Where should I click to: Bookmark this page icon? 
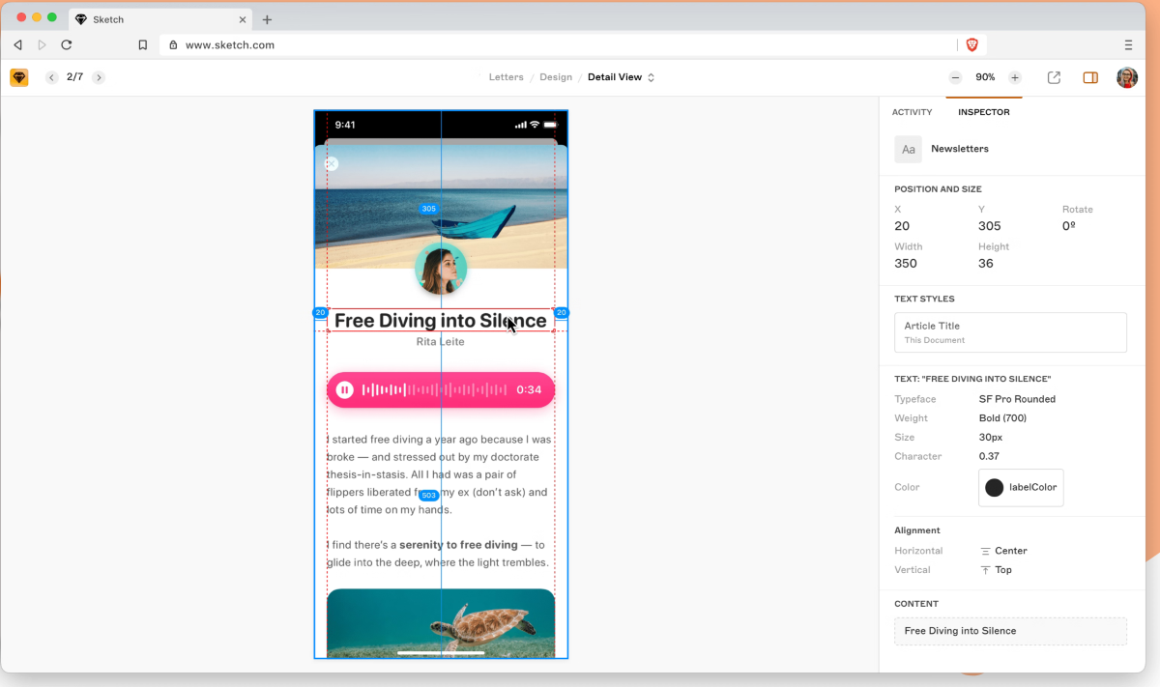click(143, 44)
